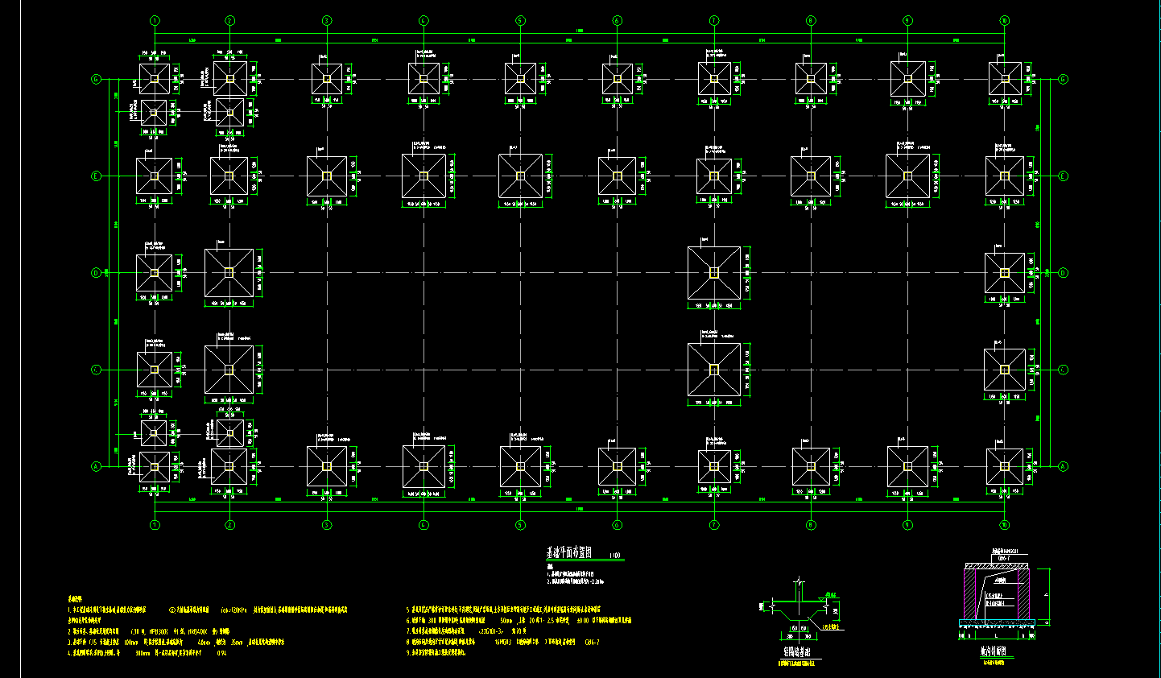Viewport: 1161px width, 678px height.
Task: Select the footing at axis A-5
Action: [x=520, y=466]
